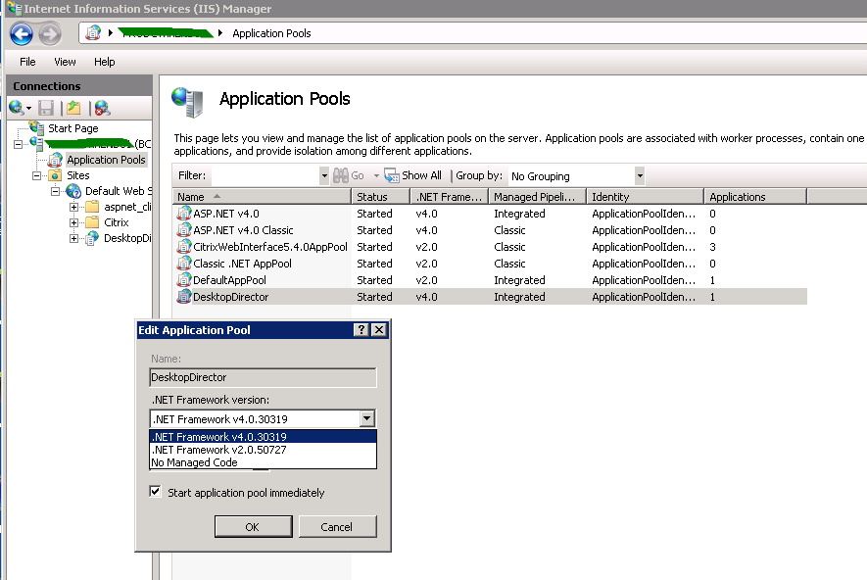This screenshot has width=867, height=580.
Task: Sort by the Name column header
Action: click(x=263, y=197)
